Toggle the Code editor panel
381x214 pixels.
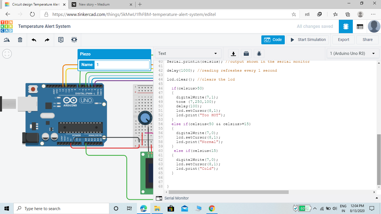[273, 40]
